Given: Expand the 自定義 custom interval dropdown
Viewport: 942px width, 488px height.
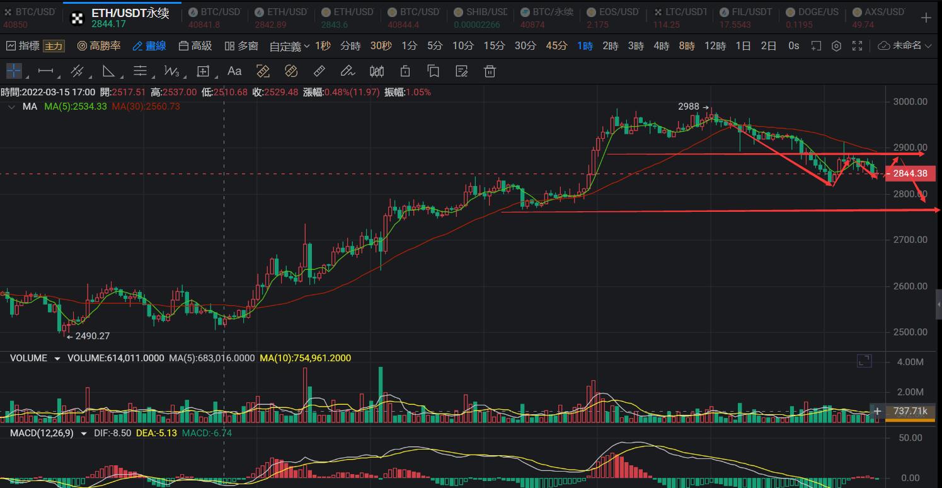Looking at the screenshot, I should click(290, 46).
